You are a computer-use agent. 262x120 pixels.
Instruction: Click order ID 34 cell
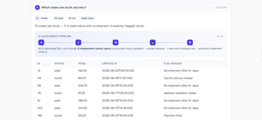coord(39,78)
